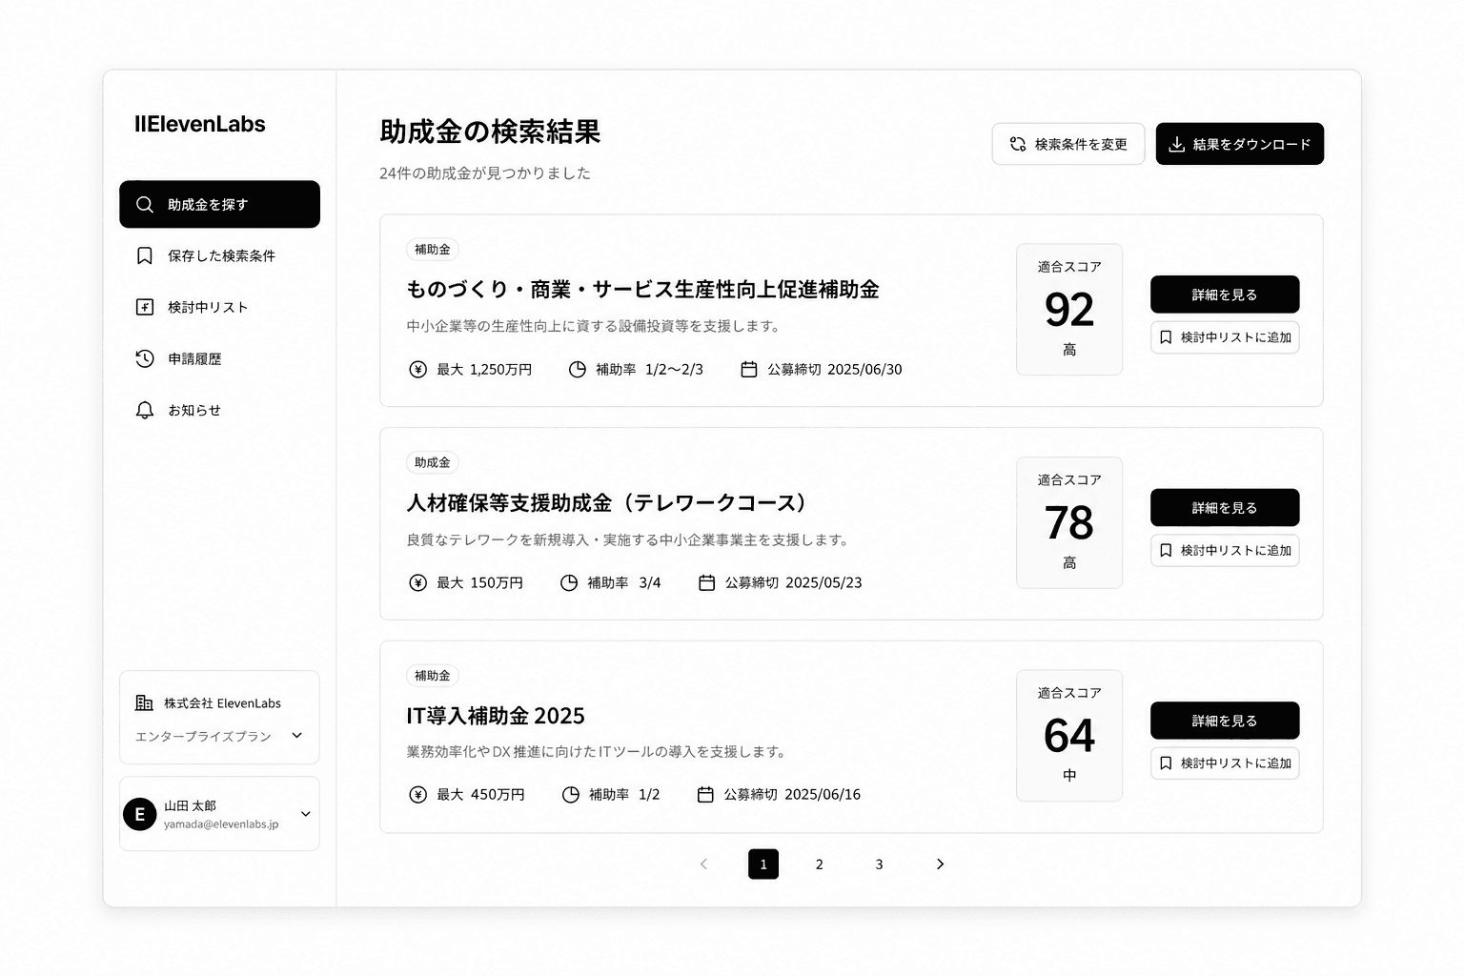This screenshot has width=1464, height=976.
Task: Click the 中小企業等の生産性向上に資する設備投資等を支援します description
Action: 596,326
